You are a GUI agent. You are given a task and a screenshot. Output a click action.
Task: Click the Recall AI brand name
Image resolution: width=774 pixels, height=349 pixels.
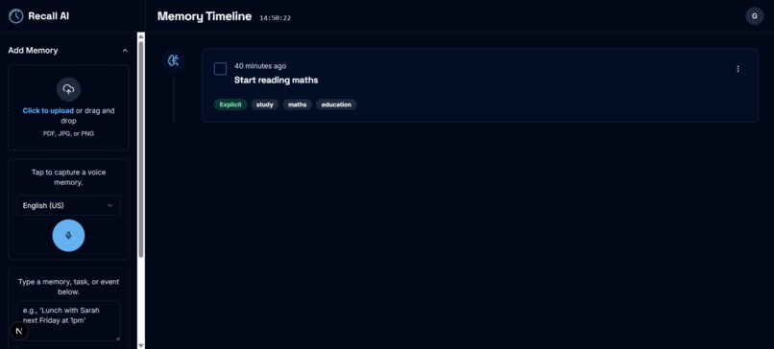[48, 15]
